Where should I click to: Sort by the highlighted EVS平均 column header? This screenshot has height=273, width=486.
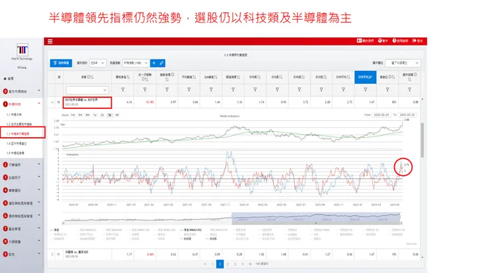click(x=365, y=77)
